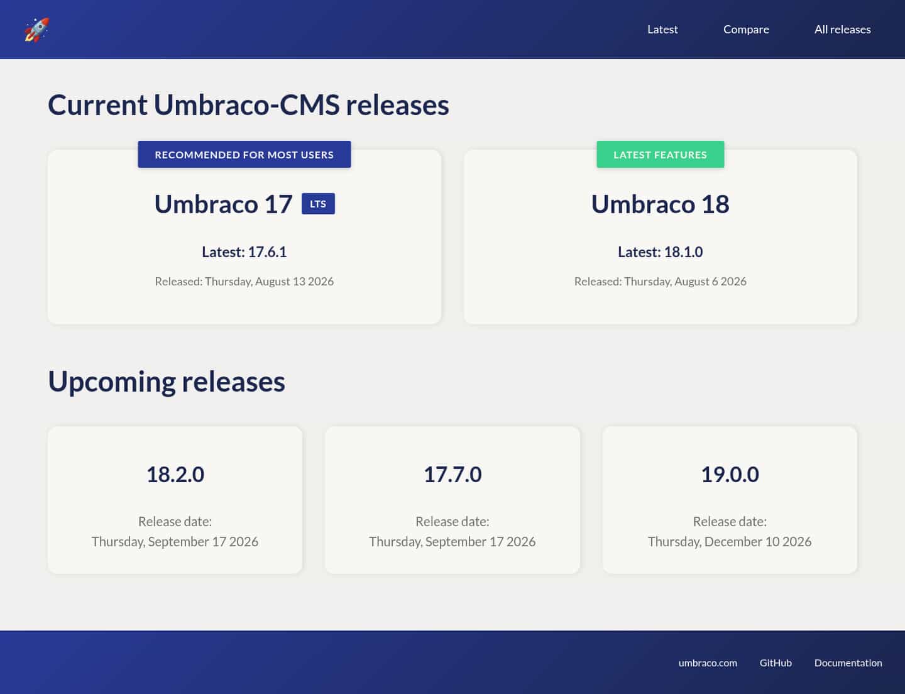
Task: Visit umbraco.com footer link
Action: [x=708, y=663]
